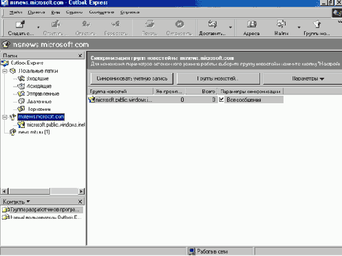The height and width of the screenshot is (256, 342).
Task: Click the Working Online status bar icon
Action: (192, 251)
